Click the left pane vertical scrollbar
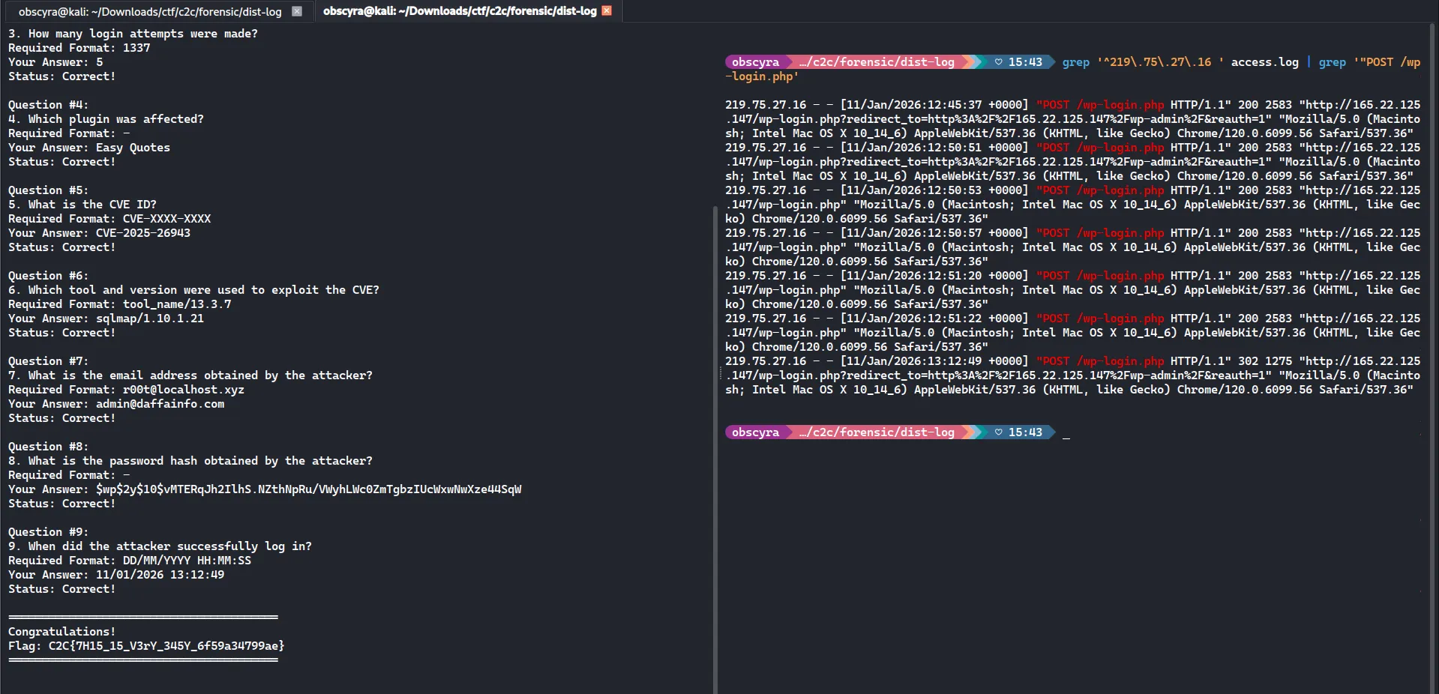The width and height of the screenshot is (1439, 694). [714, 450]
